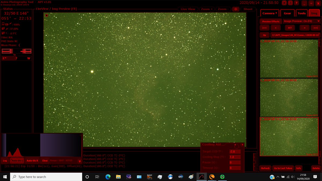
Task: Show hidden system tray icons
Action: (278, 177)
